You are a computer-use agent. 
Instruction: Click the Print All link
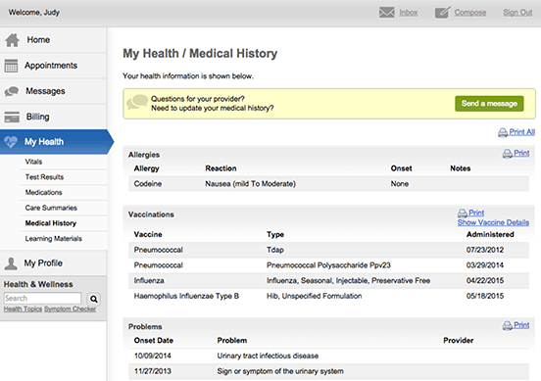point(521,132)
